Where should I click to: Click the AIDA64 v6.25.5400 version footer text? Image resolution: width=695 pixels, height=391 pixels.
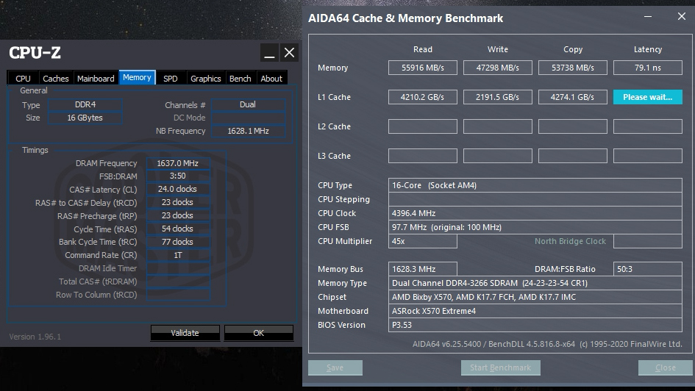(547, 344)
